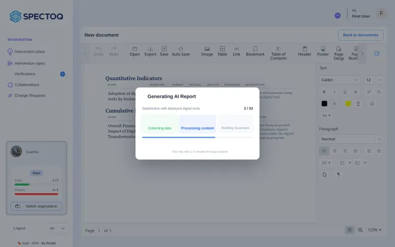395x247 pixels.
Task: Open Verifications in the sidebar
Action: (x=25, y=74)
